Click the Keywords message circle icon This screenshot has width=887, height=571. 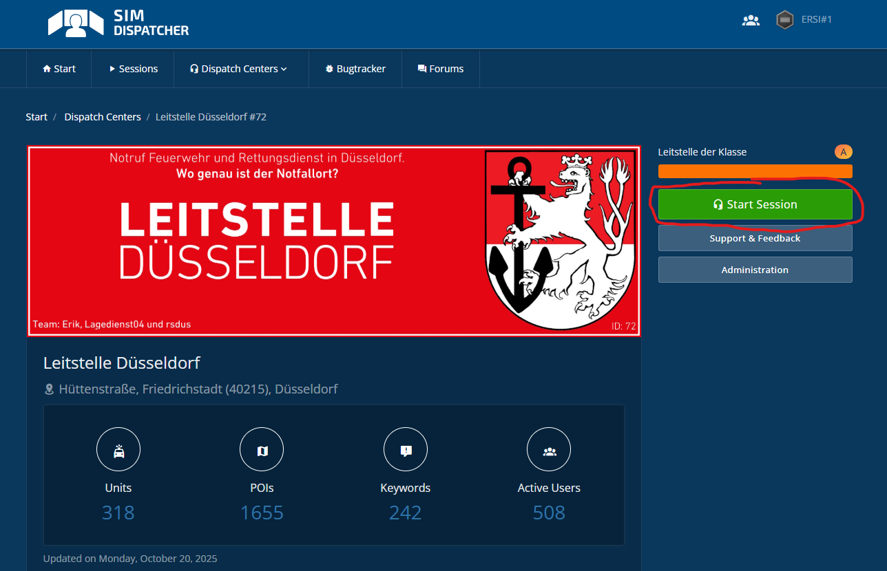coord(405,451)
